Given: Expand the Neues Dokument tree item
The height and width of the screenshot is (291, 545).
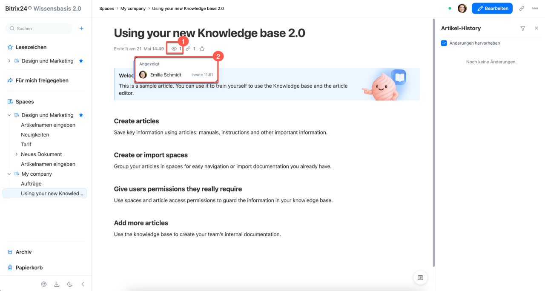Looking at the screenshot, I should point(17,154).
